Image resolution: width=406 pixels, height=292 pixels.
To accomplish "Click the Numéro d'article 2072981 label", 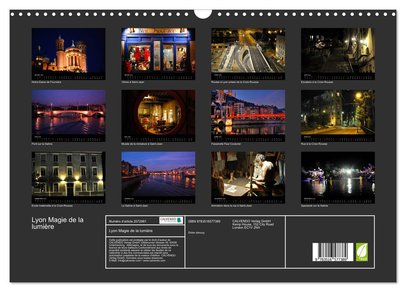I will [128, 222].
